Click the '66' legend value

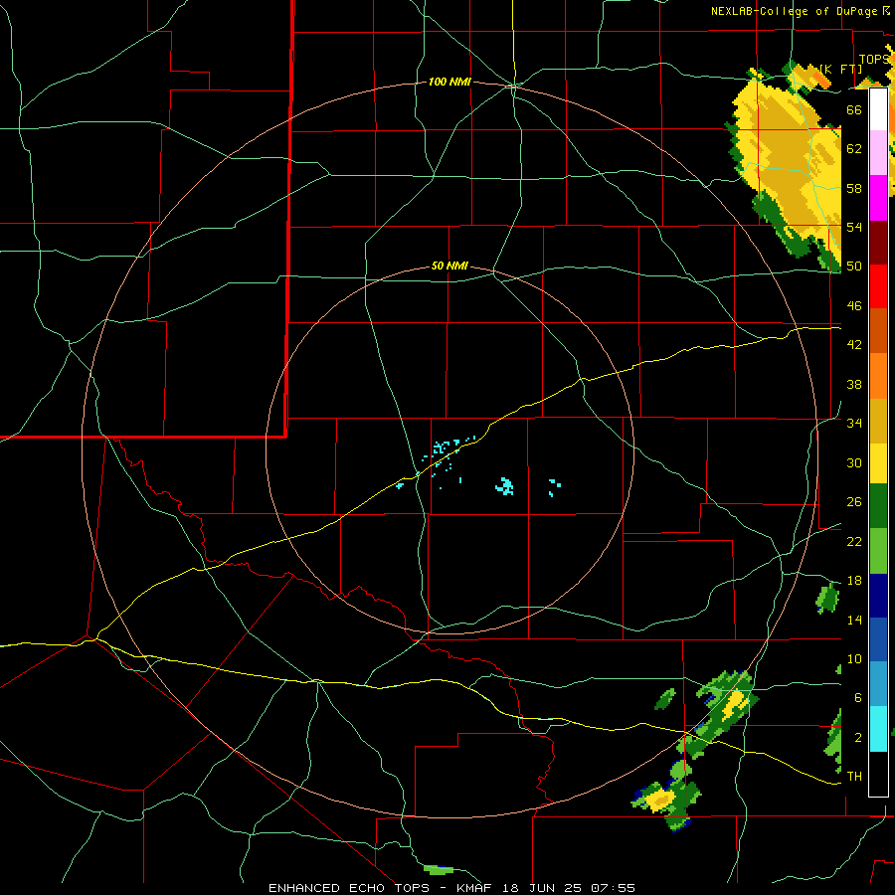click(x=854, y=109)
